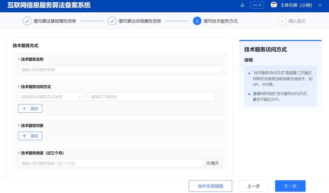
Task: Open the 请选择技术服务方式类型 dropdown
Action: pyautogui.click(x=51, y=97)
